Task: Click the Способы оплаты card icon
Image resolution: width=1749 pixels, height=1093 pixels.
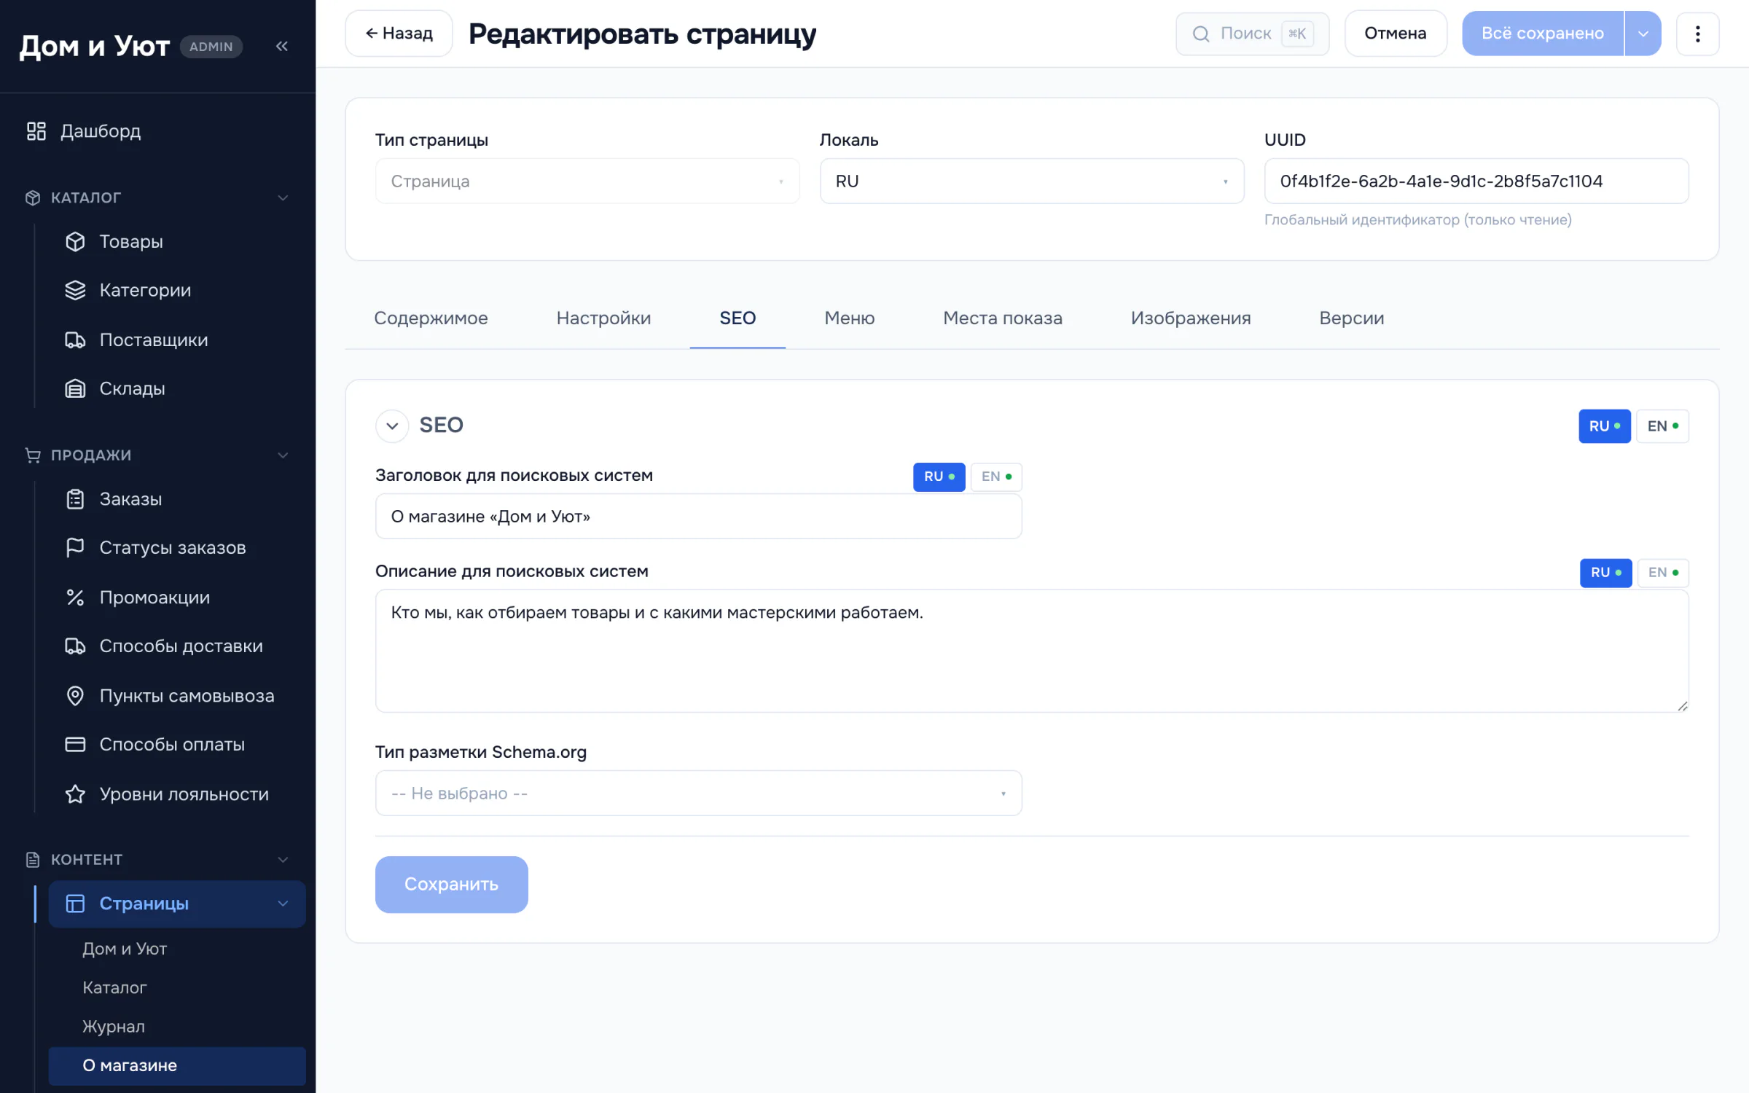Action: tap(75, 744)
